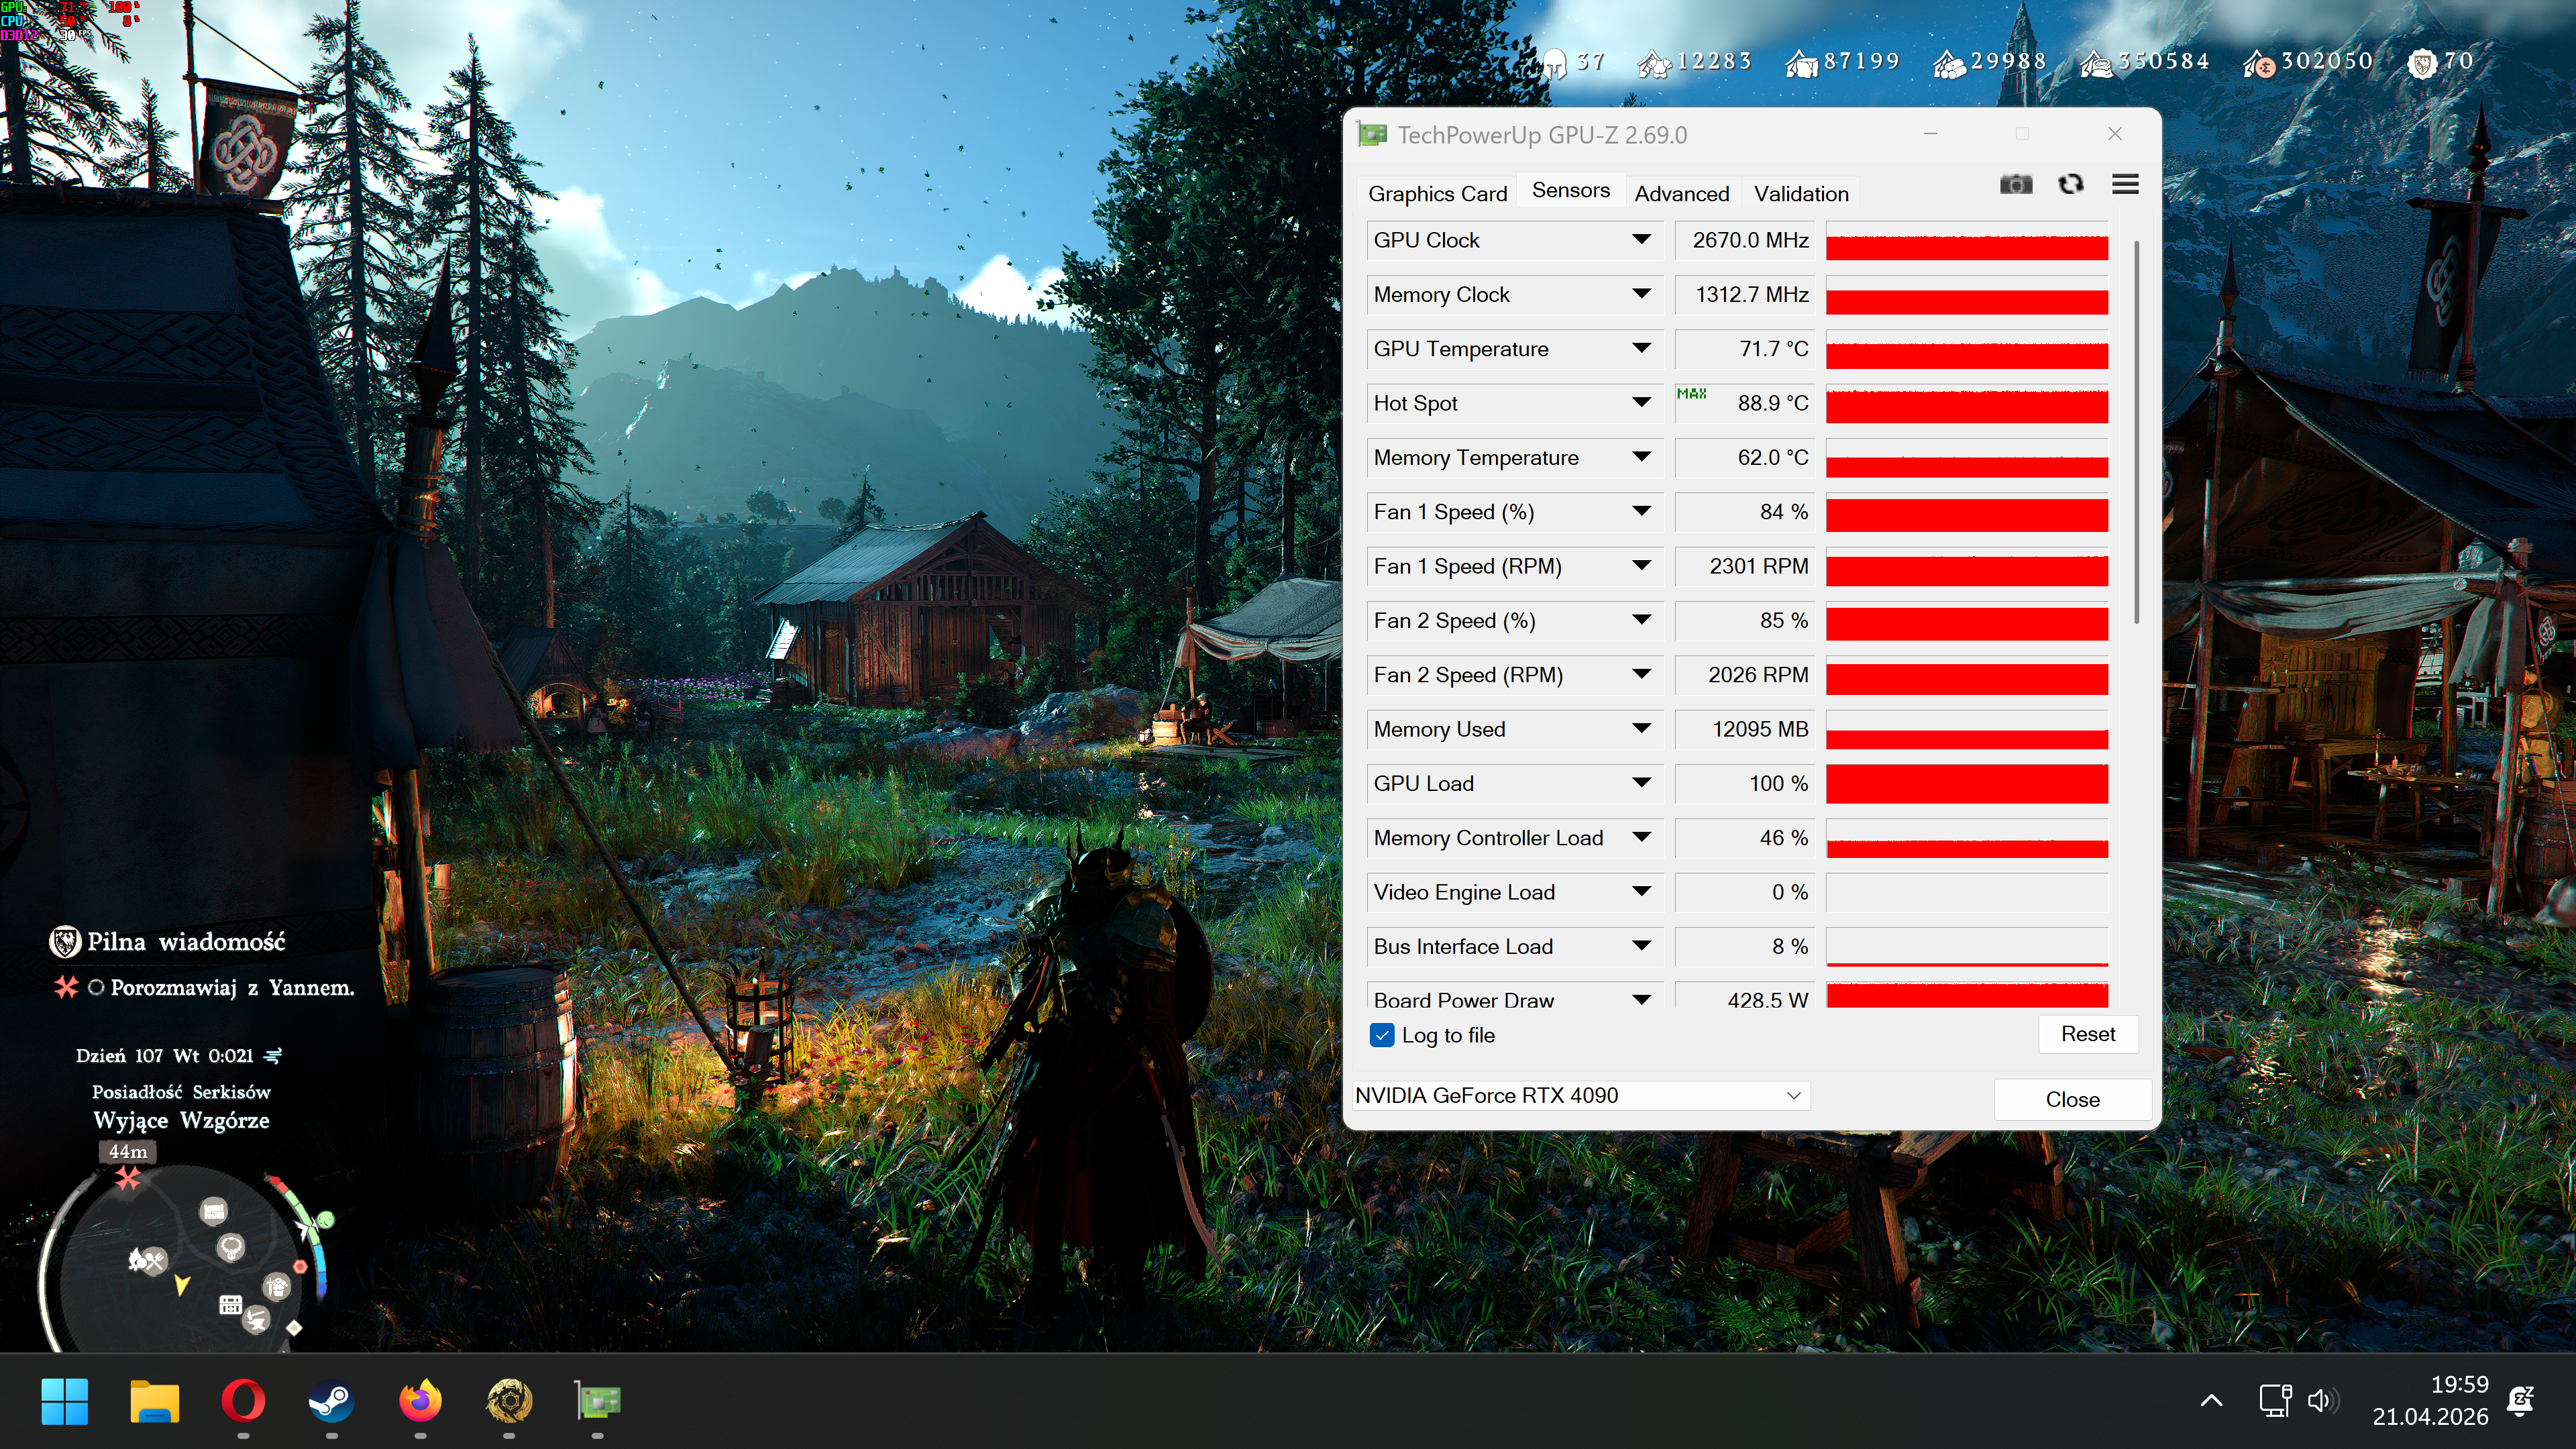This screenshot has height=1449, width=2576.
Task: Click the sensors list vertical scrollbar
Action: point(2136,430)
